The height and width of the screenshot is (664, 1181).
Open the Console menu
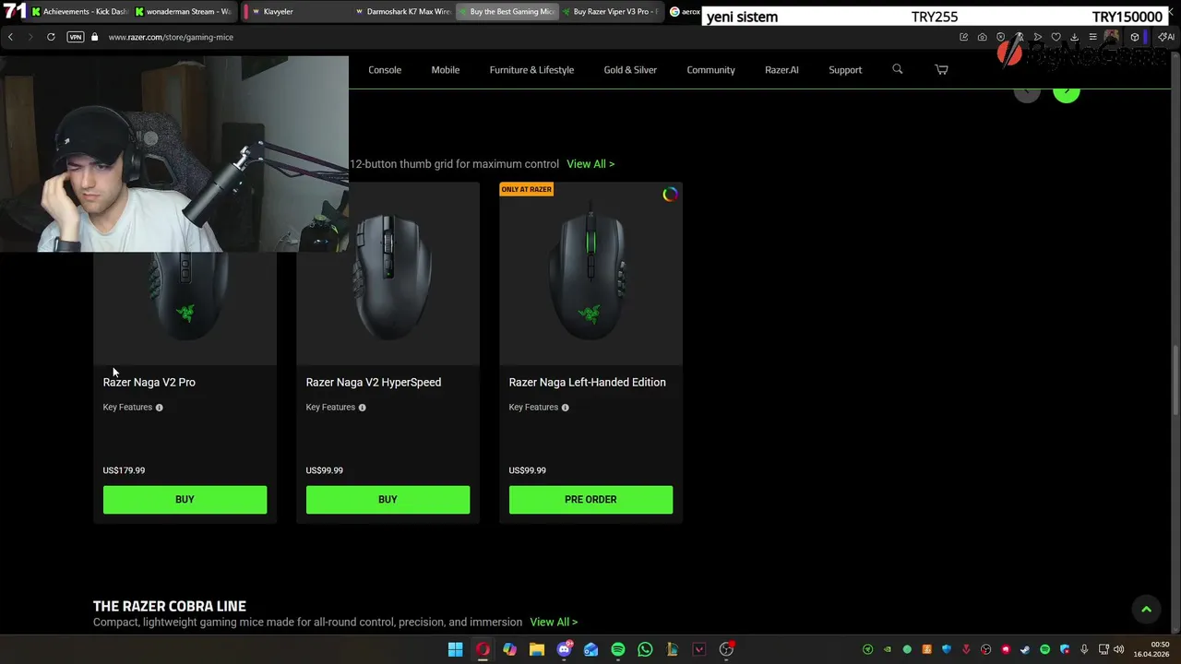pyautogui.click(x=385, y=70)
